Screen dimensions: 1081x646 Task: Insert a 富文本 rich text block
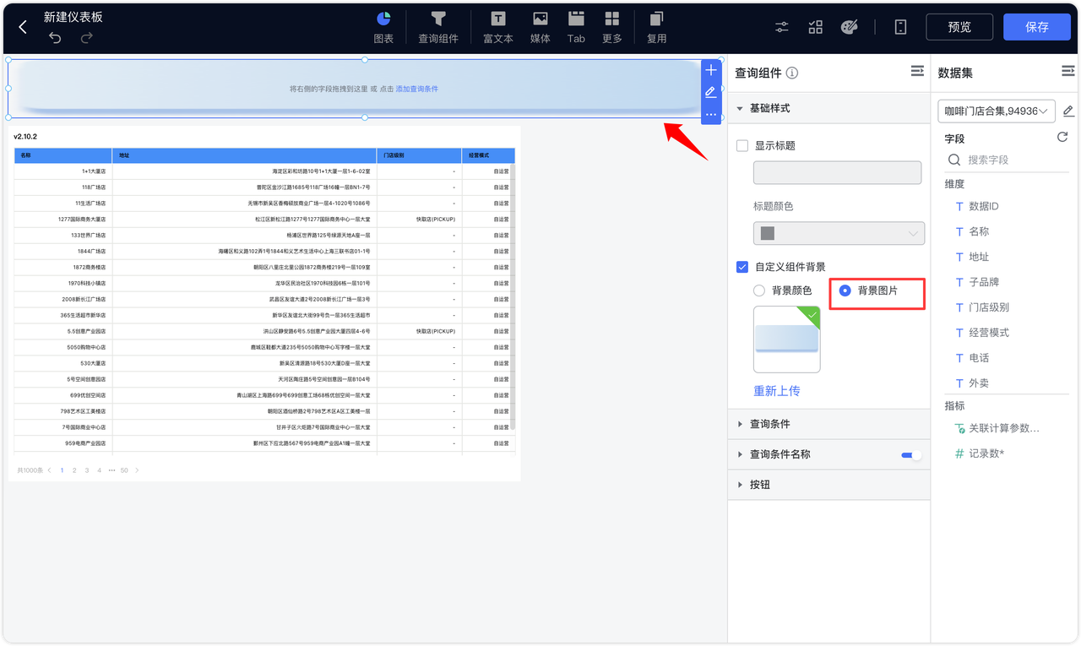coord(498,27)
